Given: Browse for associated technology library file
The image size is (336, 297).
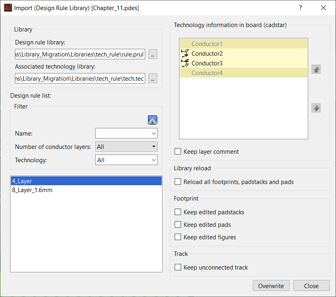Looking at the screenshot, I should click(x=153, y=78).
